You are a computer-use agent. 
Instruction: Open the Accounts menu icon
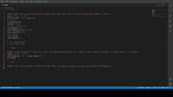170,79
